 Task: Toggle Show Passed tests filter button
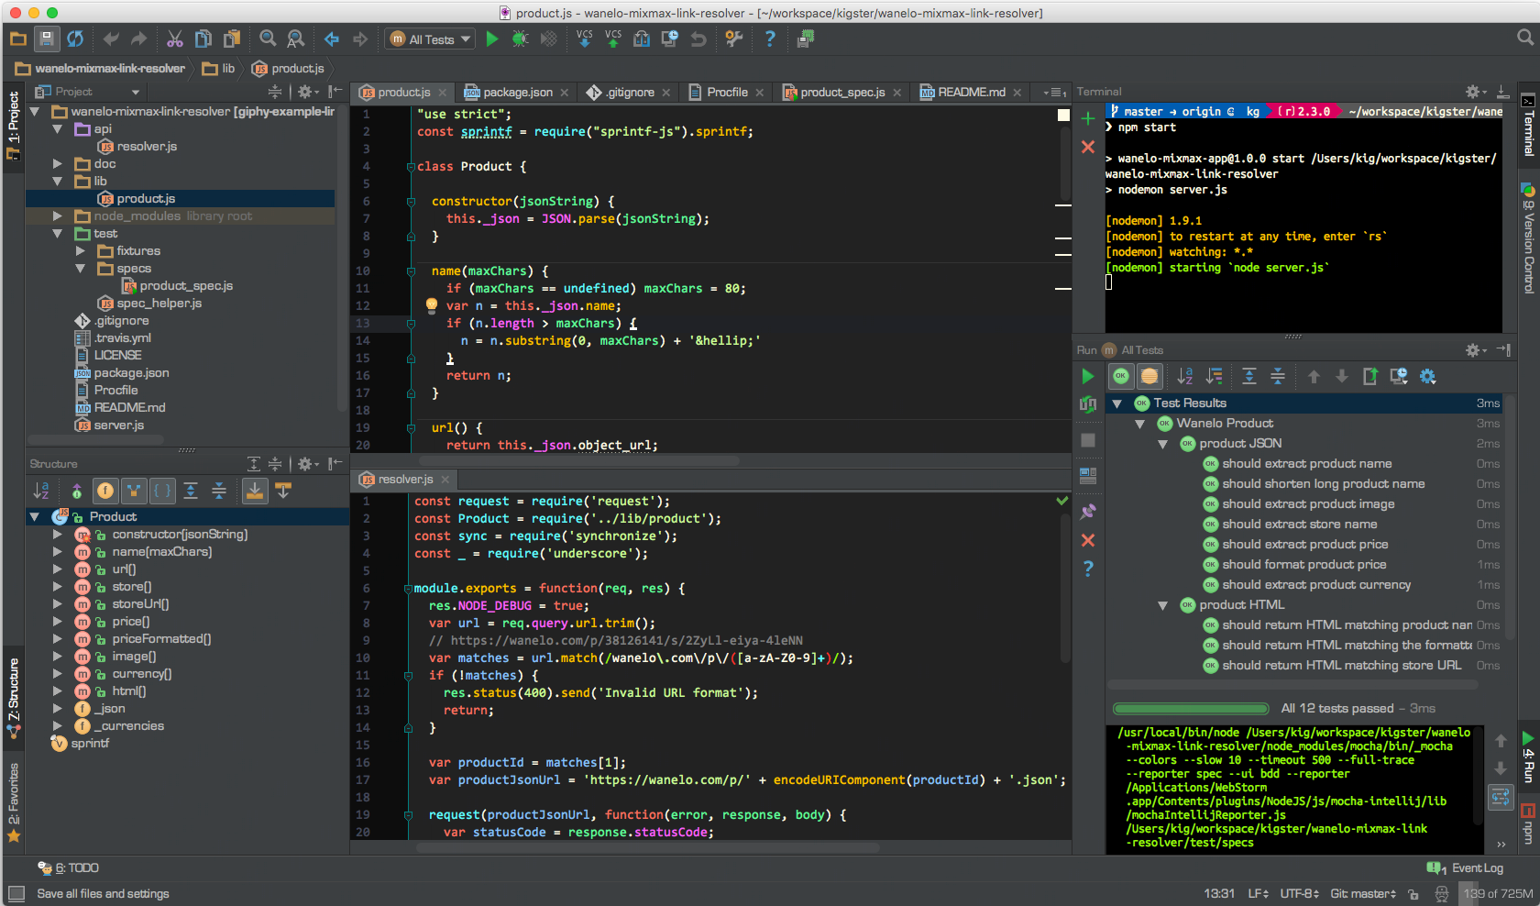(x=1120, y=376)
